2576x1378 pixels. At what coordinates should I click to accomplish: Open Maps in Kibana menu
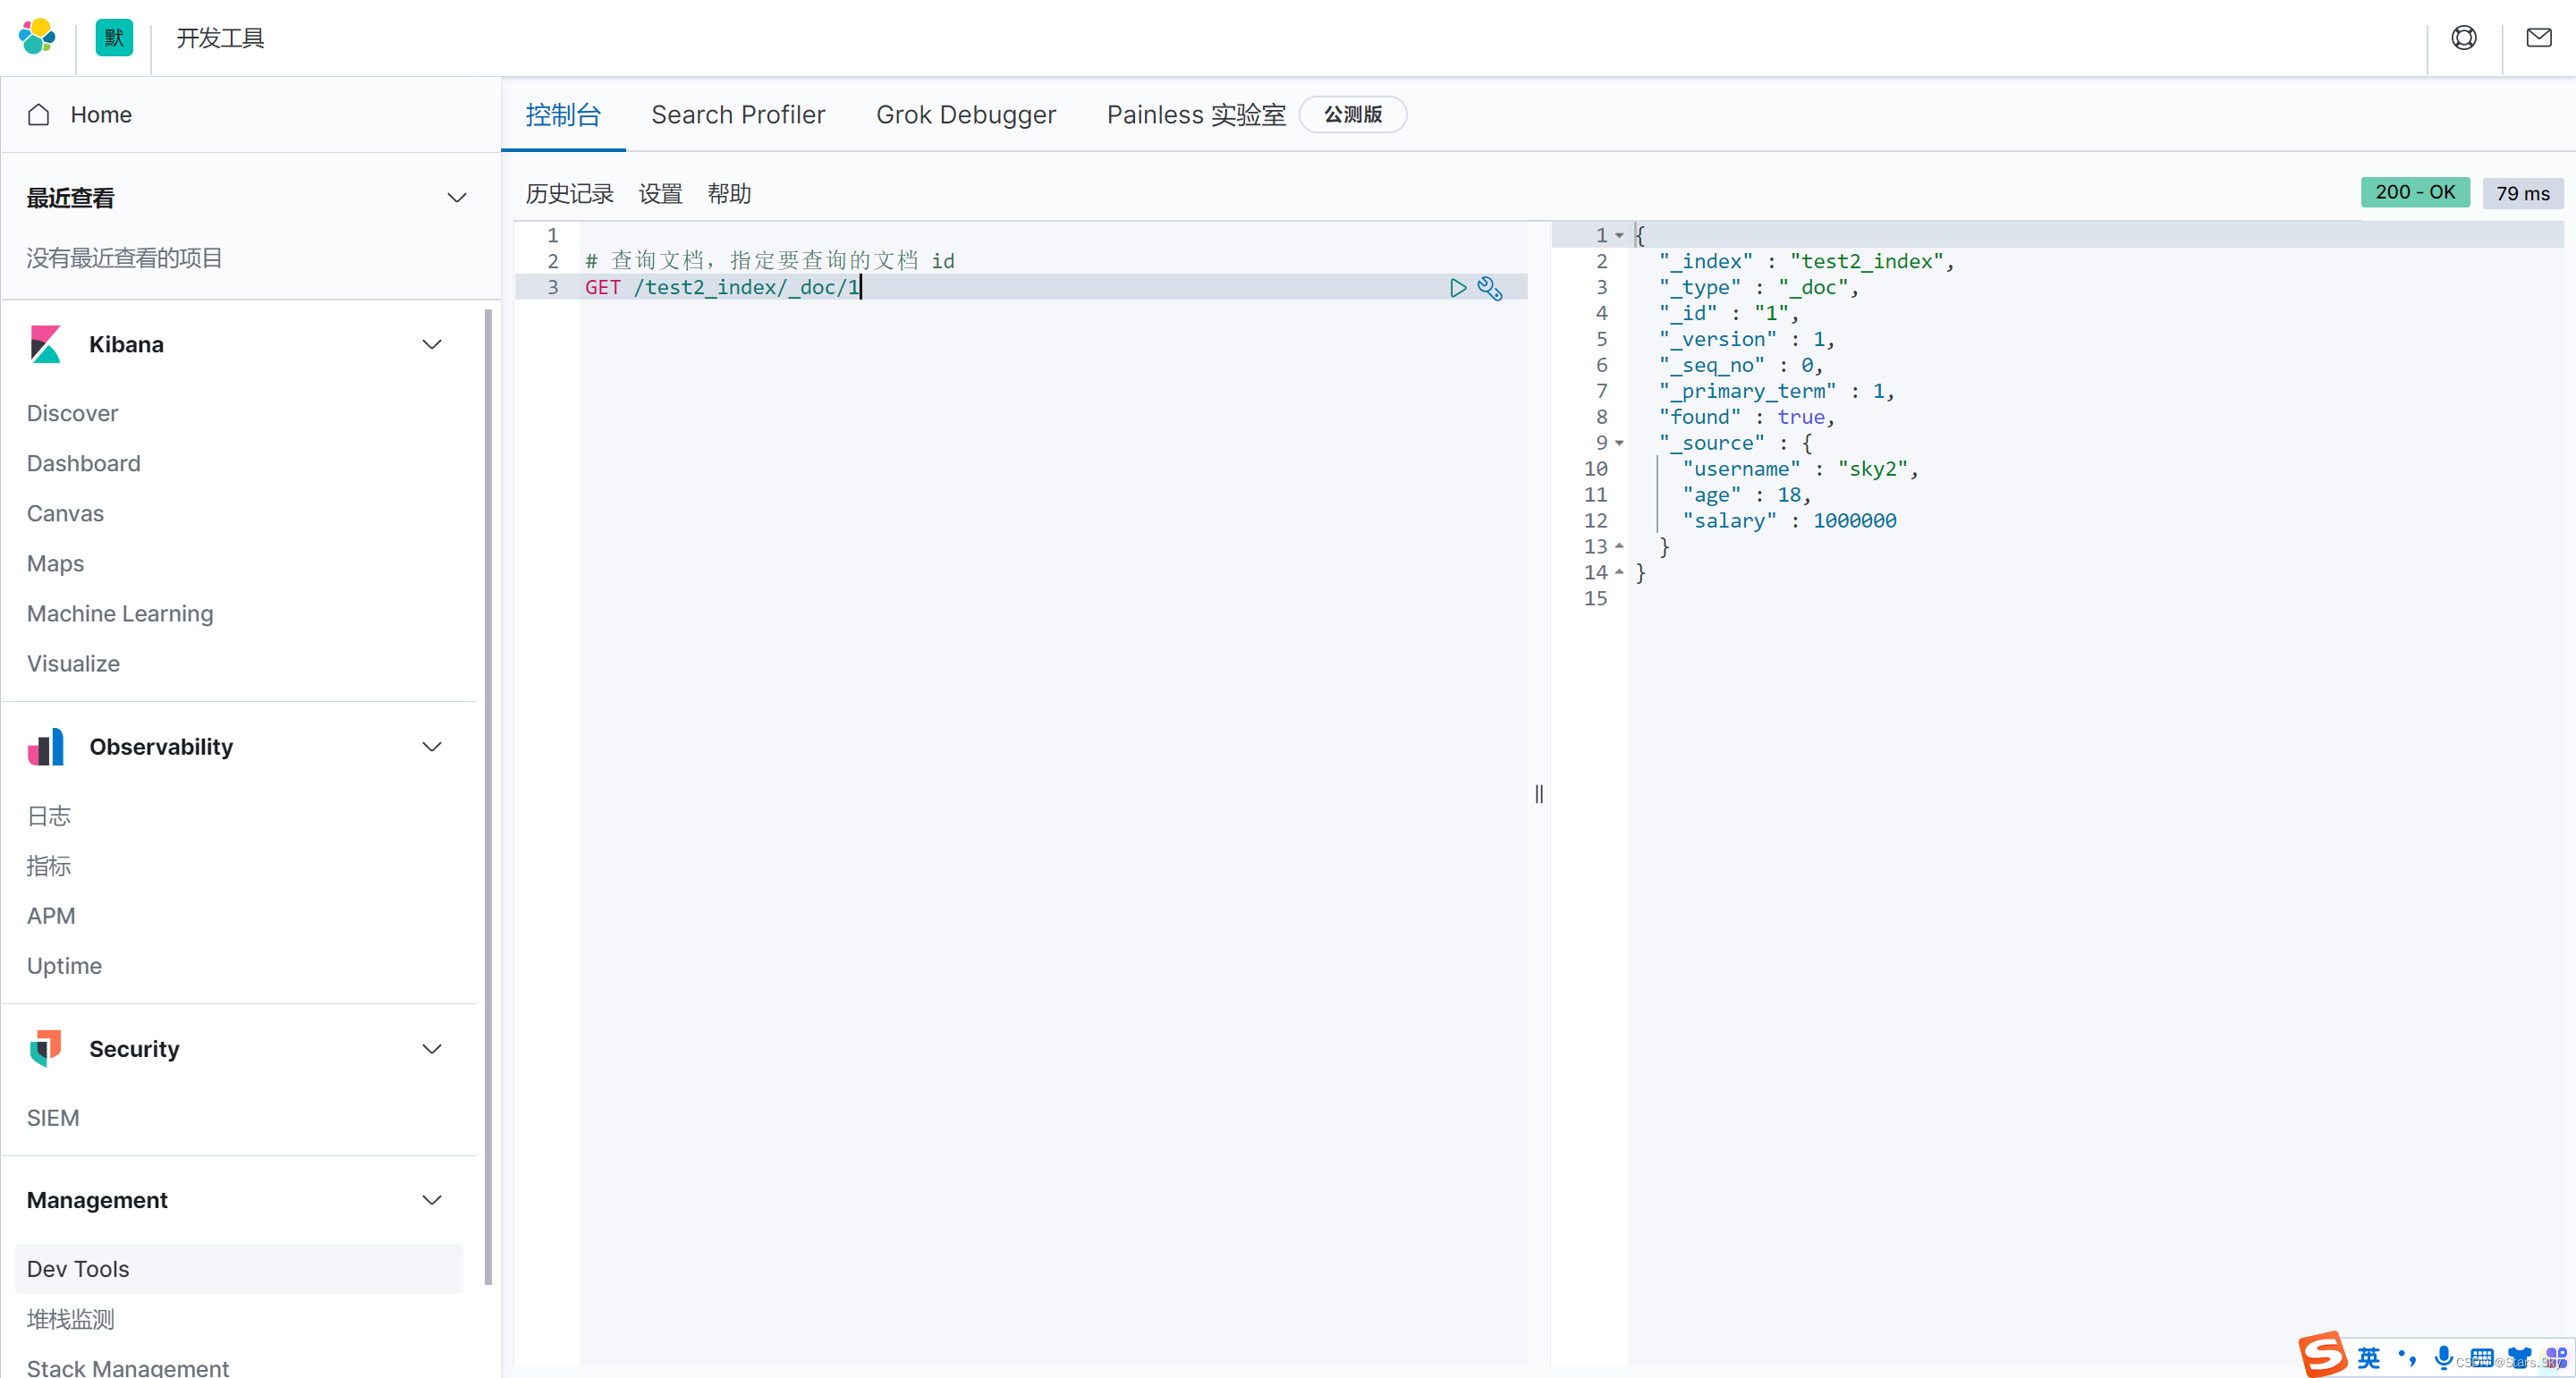click(x=55, y=564)
